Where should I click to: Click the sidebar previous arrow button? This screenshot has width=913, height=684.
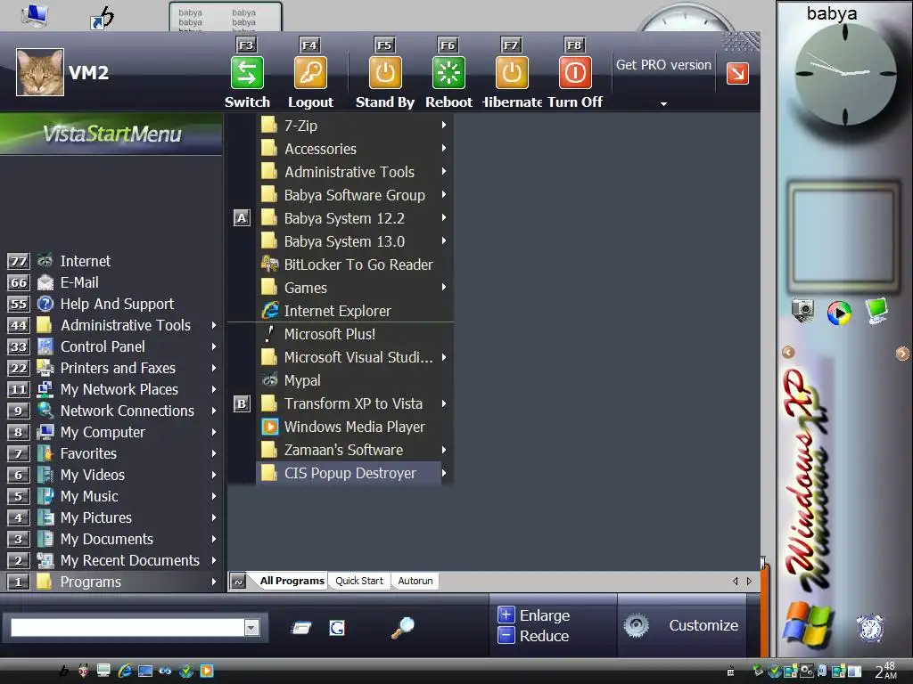coord(788,353)
